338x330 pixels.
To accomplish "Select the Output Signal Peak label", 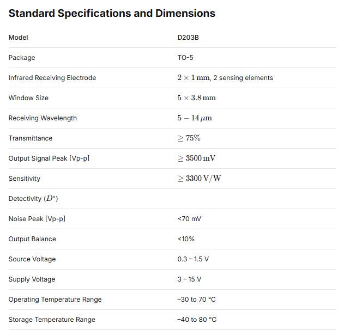I will point(49,158).
